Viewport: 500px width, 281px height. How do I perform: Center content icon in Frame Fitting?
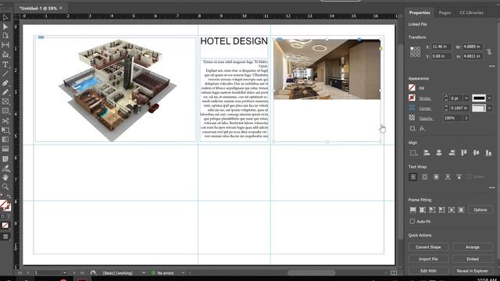(452, 210)
